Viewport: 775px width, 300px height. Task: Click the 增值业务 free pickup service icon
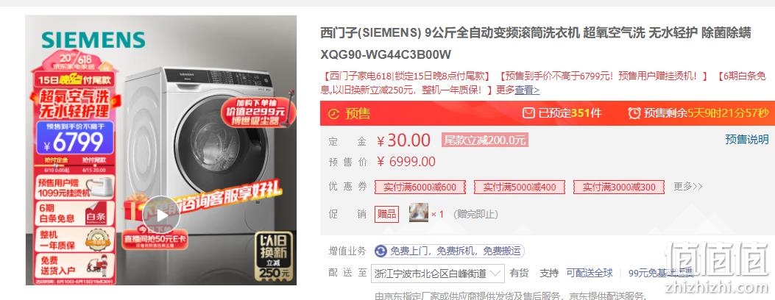pyautogui.click(x=381, y=251)
